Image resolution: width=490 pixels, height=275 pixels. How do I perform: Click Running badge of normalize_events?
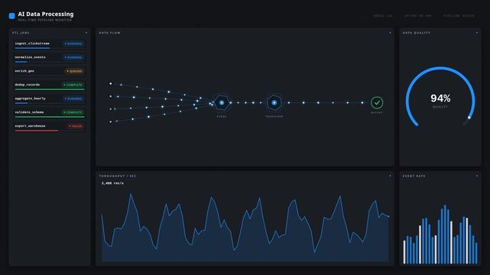click(x=73, y=57)
